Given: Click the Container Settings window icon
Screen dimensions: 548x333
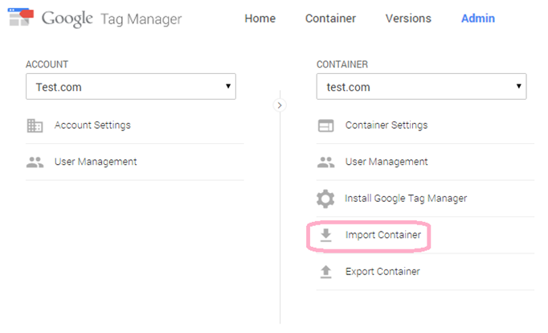Looking at the screenshot, I should tap(325, 125).
